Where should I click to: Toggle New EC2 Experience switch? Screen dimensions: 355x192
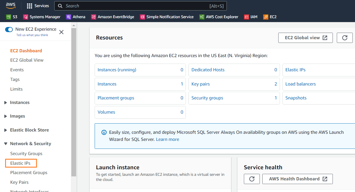tap(9, 29)
